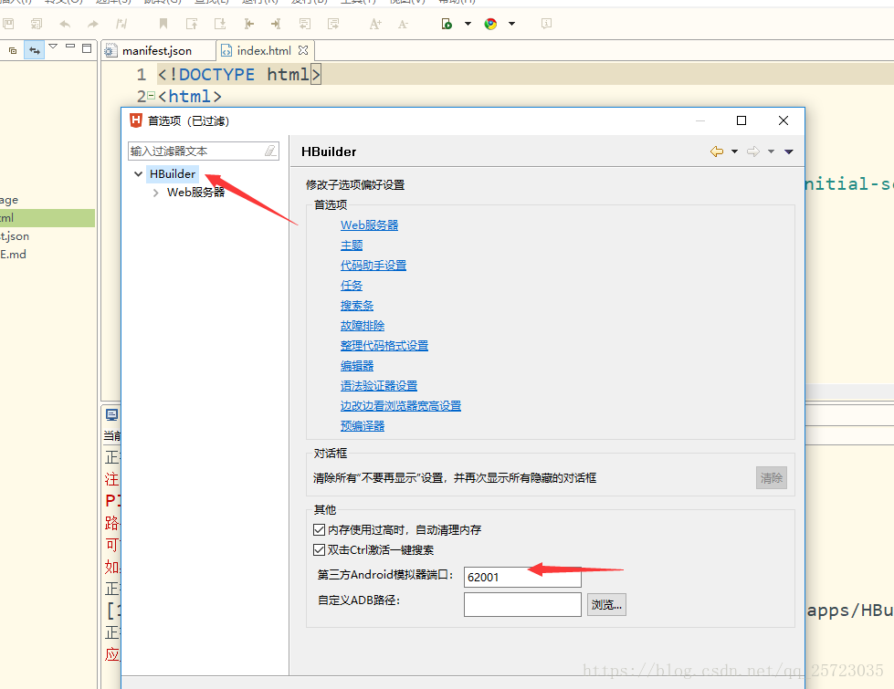Close the preferences dialog
Screen dimensions: 894x689
[784, 120]
